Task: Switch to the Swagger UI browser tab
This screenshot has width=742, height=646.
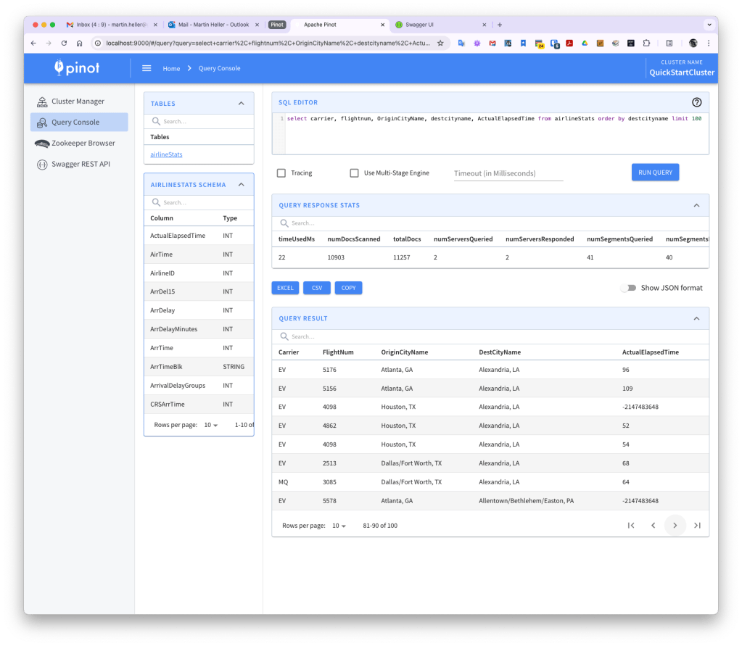Action: 422,25
